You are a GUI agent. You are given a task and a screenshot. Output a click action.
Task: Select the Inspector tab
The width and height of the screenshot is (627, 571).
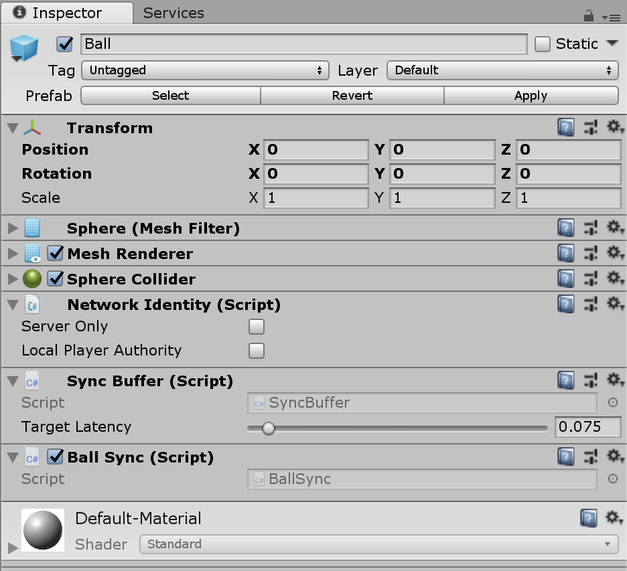pyautogui.click(x=66, y=13)
